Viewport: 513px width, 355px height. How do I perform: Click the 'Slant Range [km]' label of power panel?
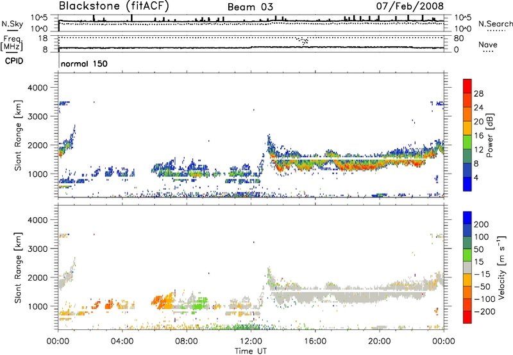18,135
